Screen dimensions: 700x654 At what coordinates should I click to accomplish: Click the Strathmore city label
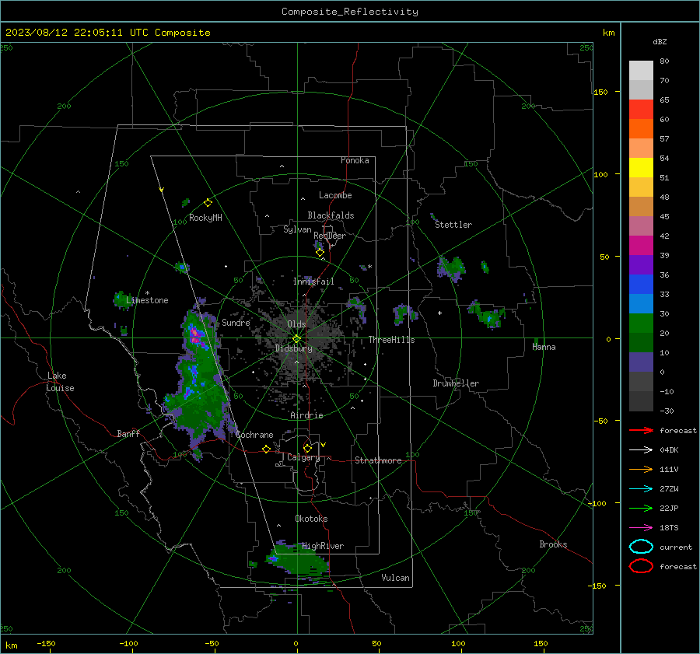pos(378,460)
